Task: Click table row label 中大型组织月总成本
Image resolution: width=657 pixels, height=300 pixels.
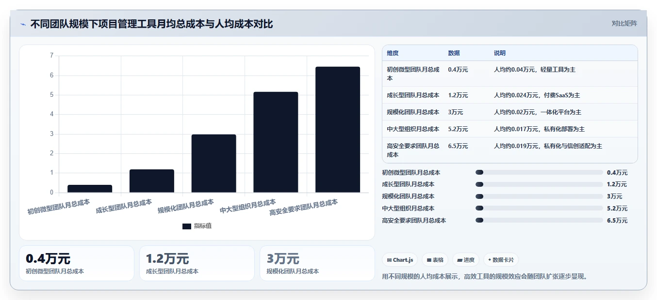Action: pyautogui.click(x=413, y=129)
